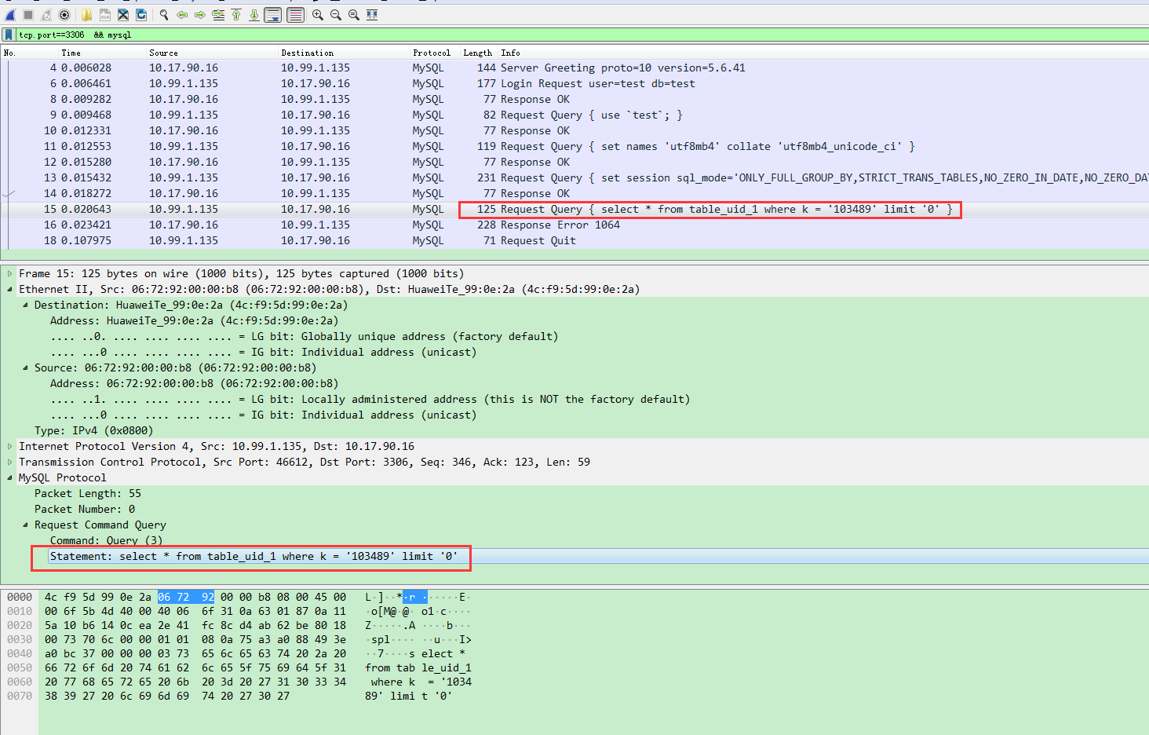The height and width of the screenshot is (735, 1149).
Task: Sort by the Protocol column header
Action: (x=432, y=53)
